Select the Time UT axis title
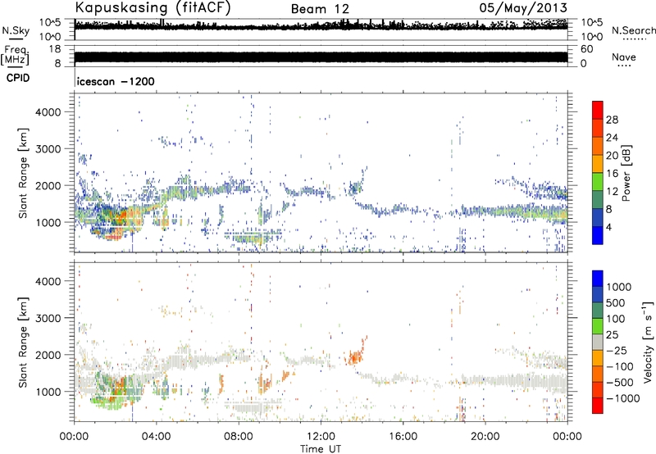 point(321,449)
